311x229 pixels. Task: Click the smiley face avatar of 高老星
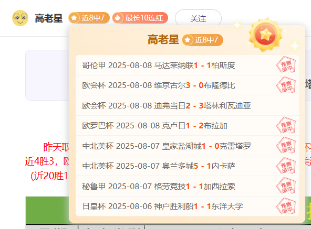click(20, 18)
